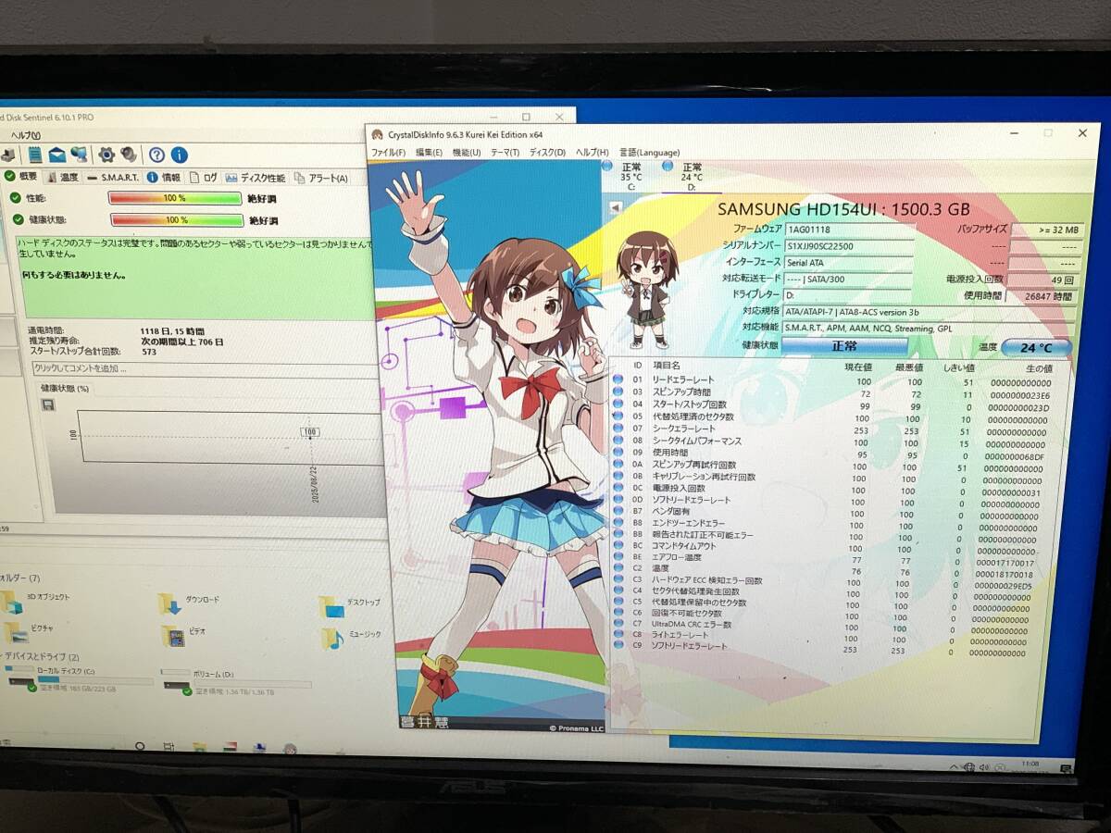Open the 言語(Language) menu
This screenshot has width=1111, height=833.
tap(649, 153)
